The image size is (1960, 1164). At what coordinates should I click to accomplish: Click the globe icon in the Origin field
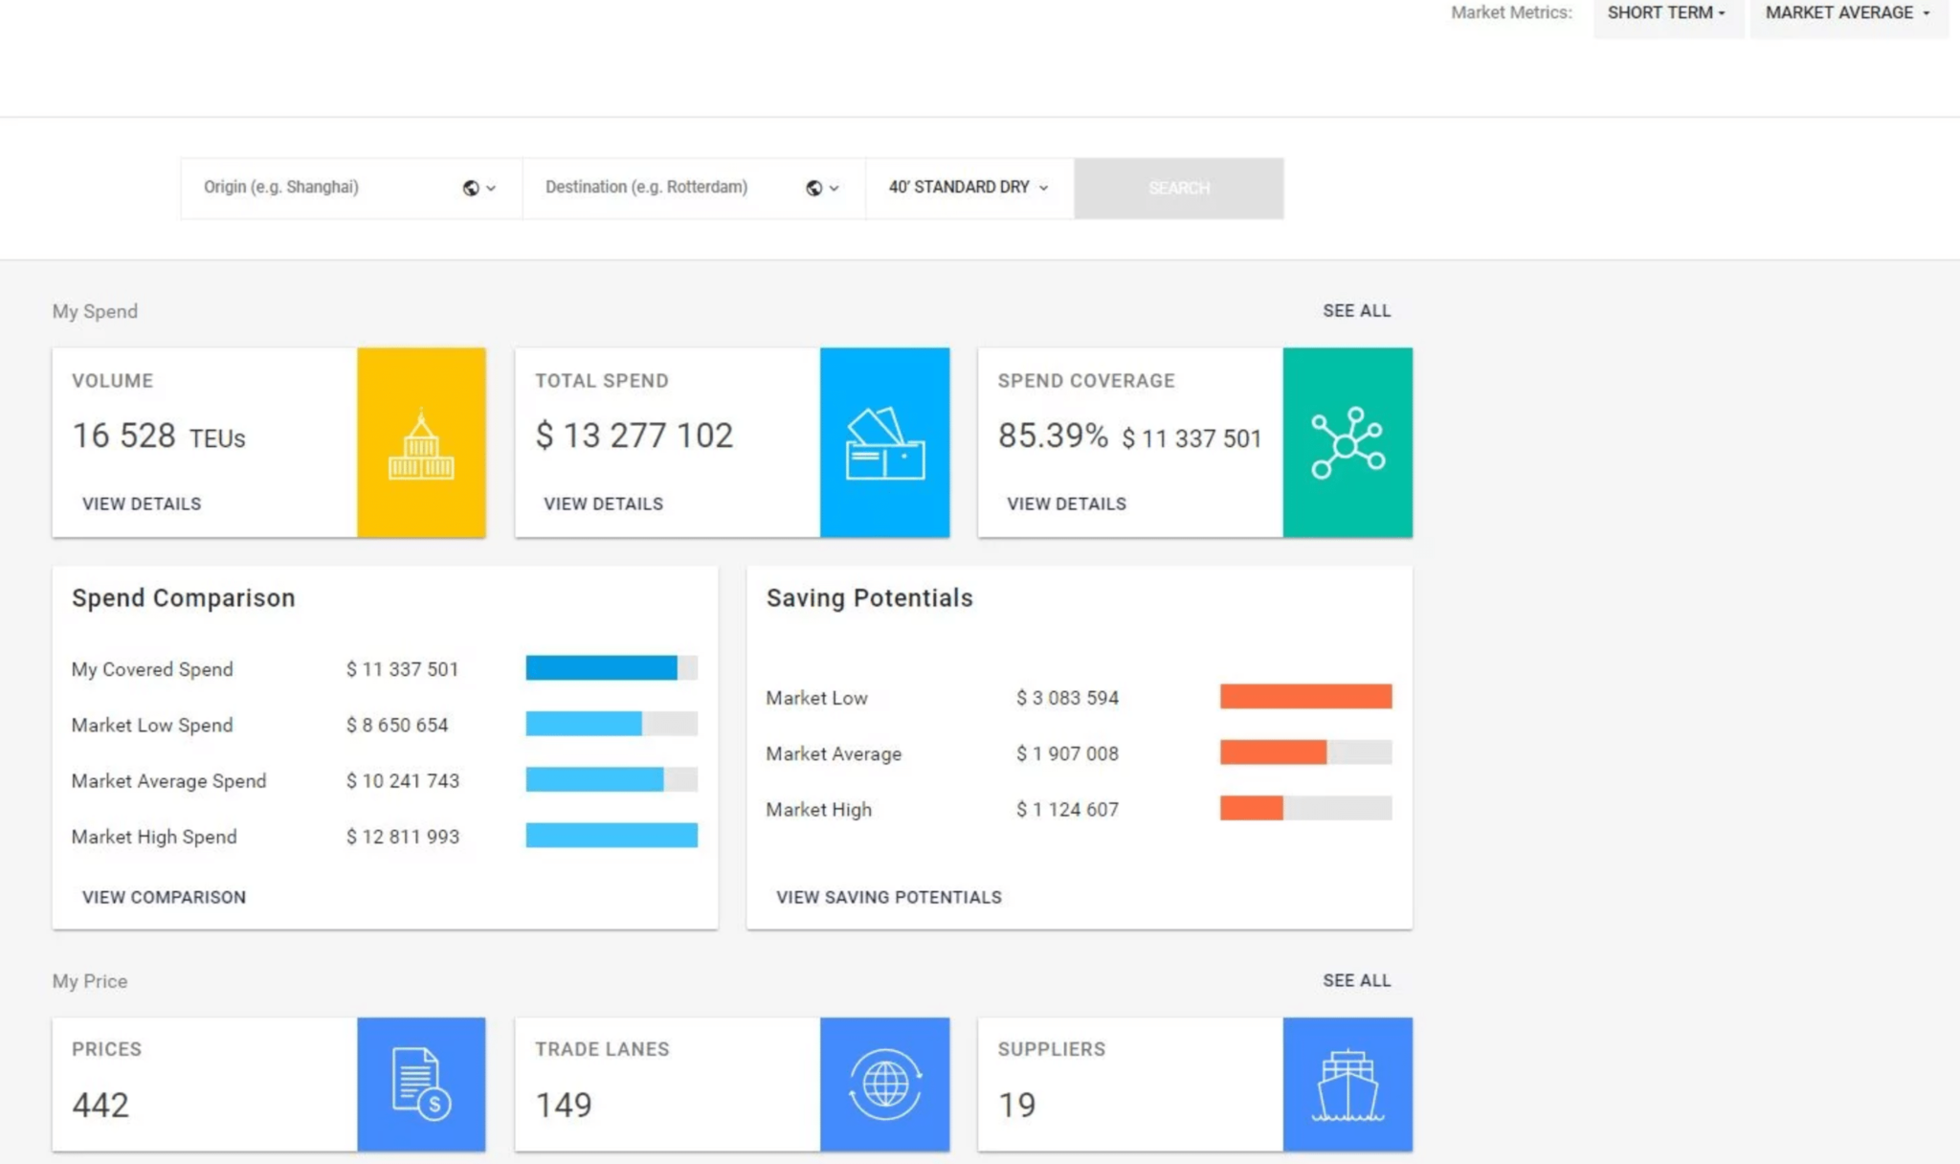[470, 188]
